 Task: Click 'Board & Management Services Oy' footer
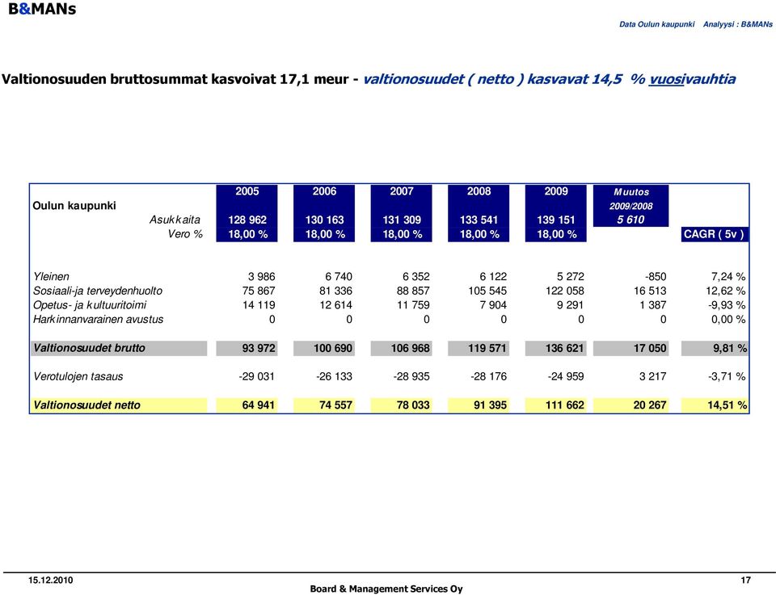point(386,589)
